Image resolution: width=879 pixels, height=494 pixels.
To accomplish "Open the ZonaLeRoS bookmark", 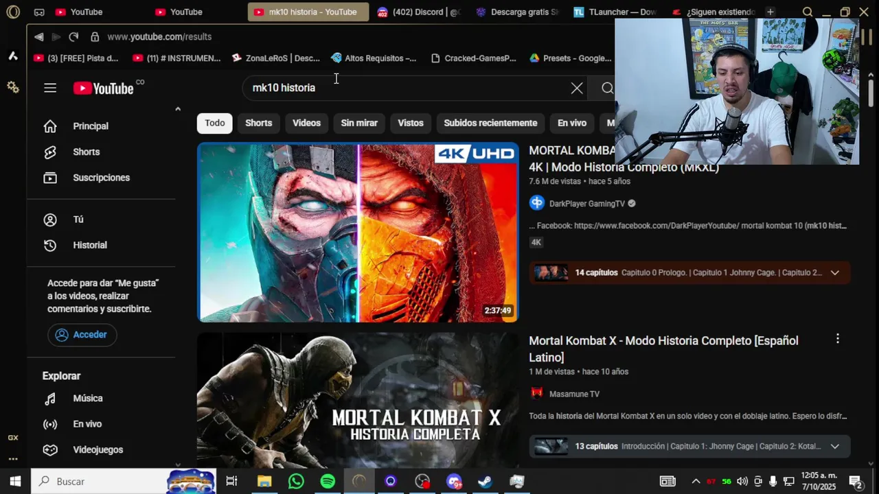I will pyautogui.click(x=275, y=58).
